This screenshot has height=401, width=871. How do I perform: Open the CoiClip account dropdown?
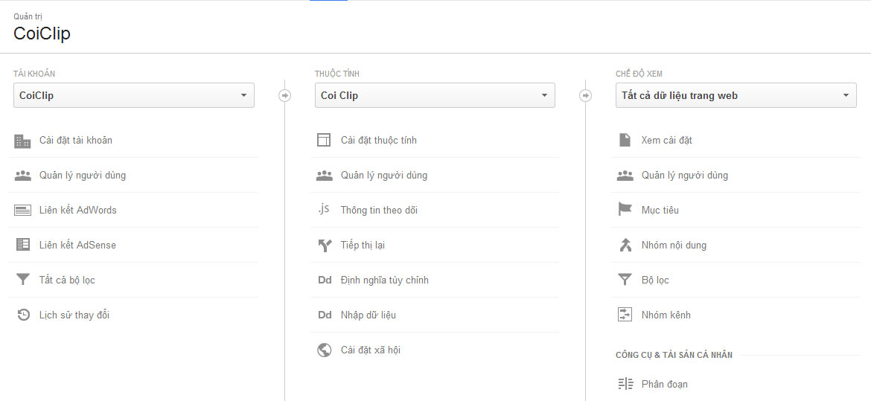[134, 95]
